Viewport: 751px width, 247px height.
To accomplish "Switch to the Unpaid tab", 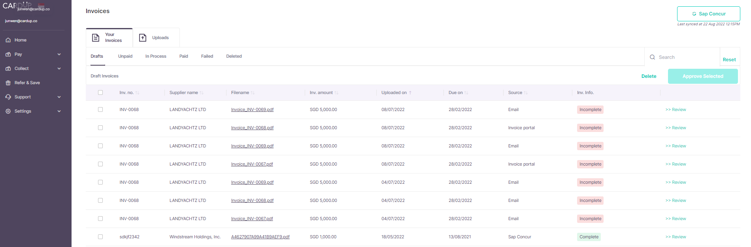I will click(x=125, y=56).
